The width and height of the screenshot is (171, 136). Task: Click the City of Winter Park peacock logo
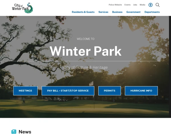(23, 8)
